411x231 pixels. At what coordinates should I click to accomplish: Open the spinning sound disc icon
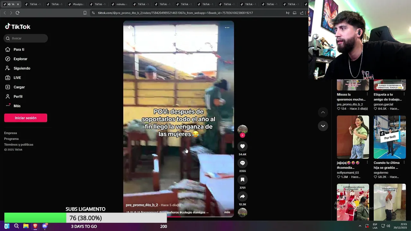(x=242, y=212)
